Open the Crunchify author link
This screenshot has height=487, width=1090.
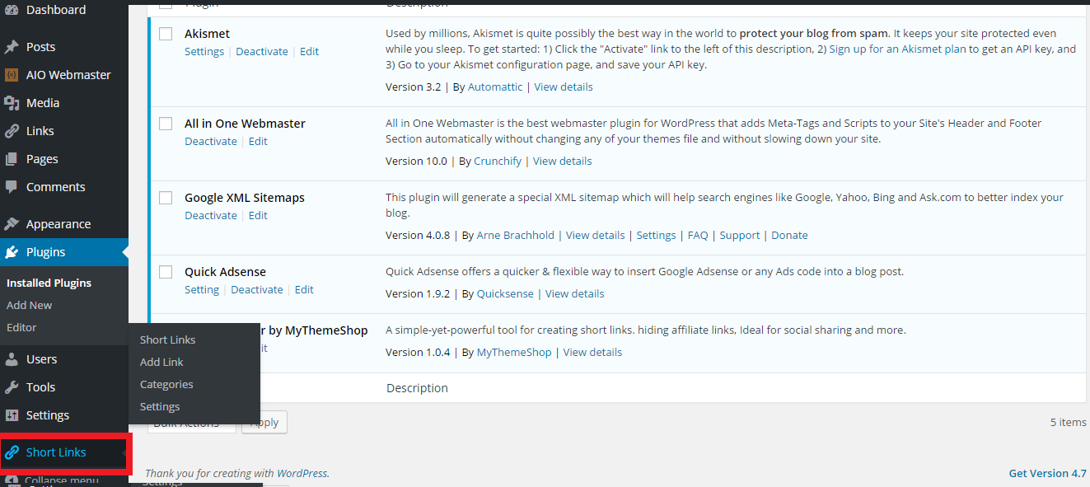pos(498,161)
